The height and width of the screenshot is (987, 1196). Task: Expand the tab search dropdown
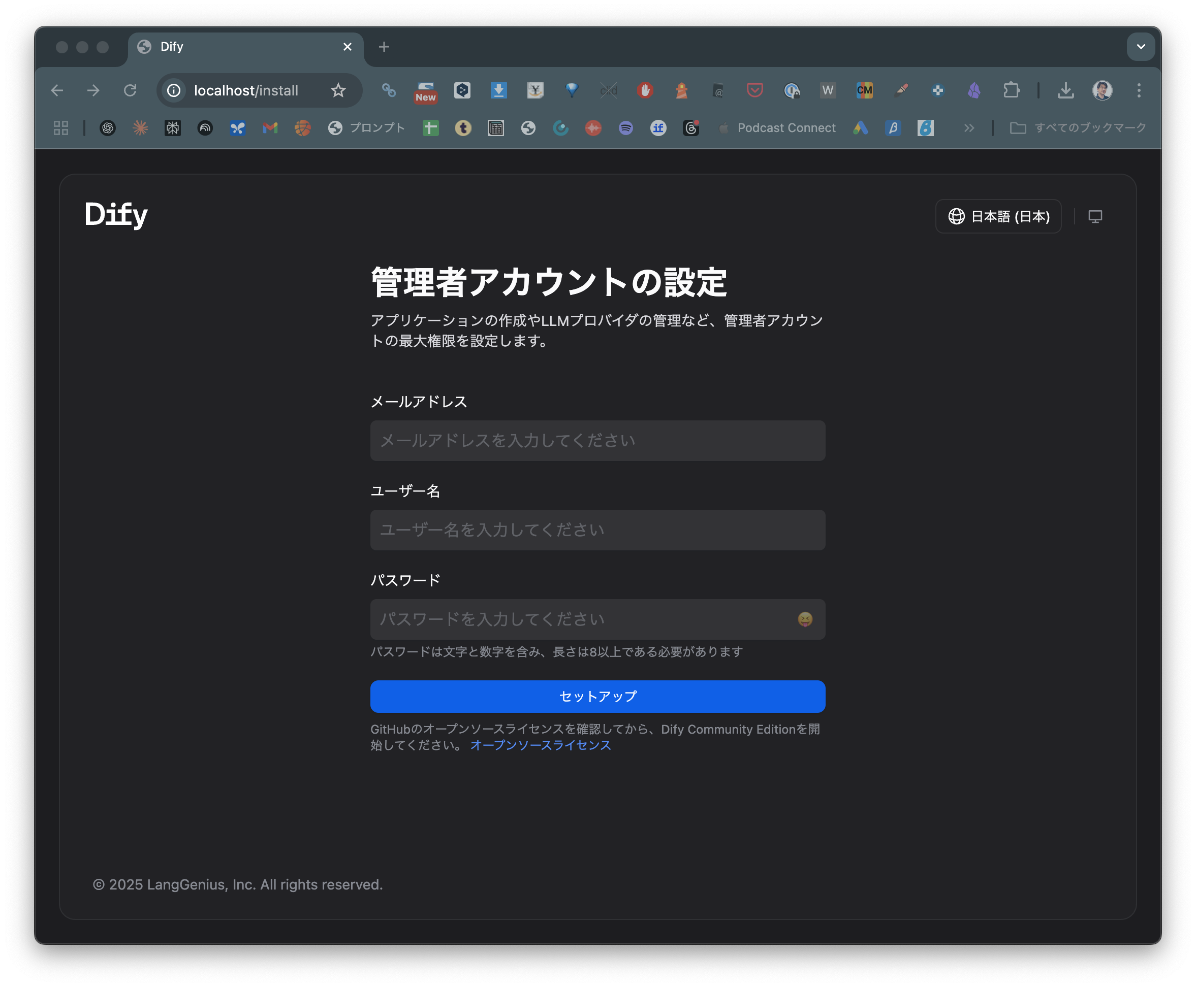1140,47
